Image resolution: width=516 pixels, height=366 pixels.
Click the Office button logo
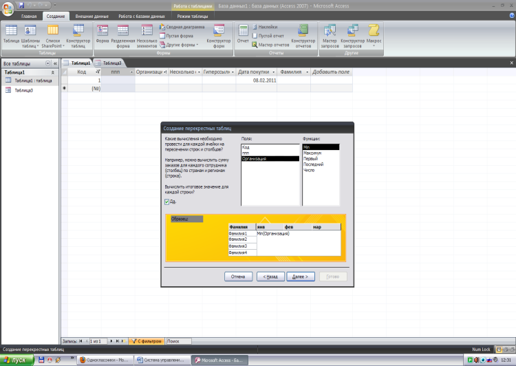pos(8,8)
